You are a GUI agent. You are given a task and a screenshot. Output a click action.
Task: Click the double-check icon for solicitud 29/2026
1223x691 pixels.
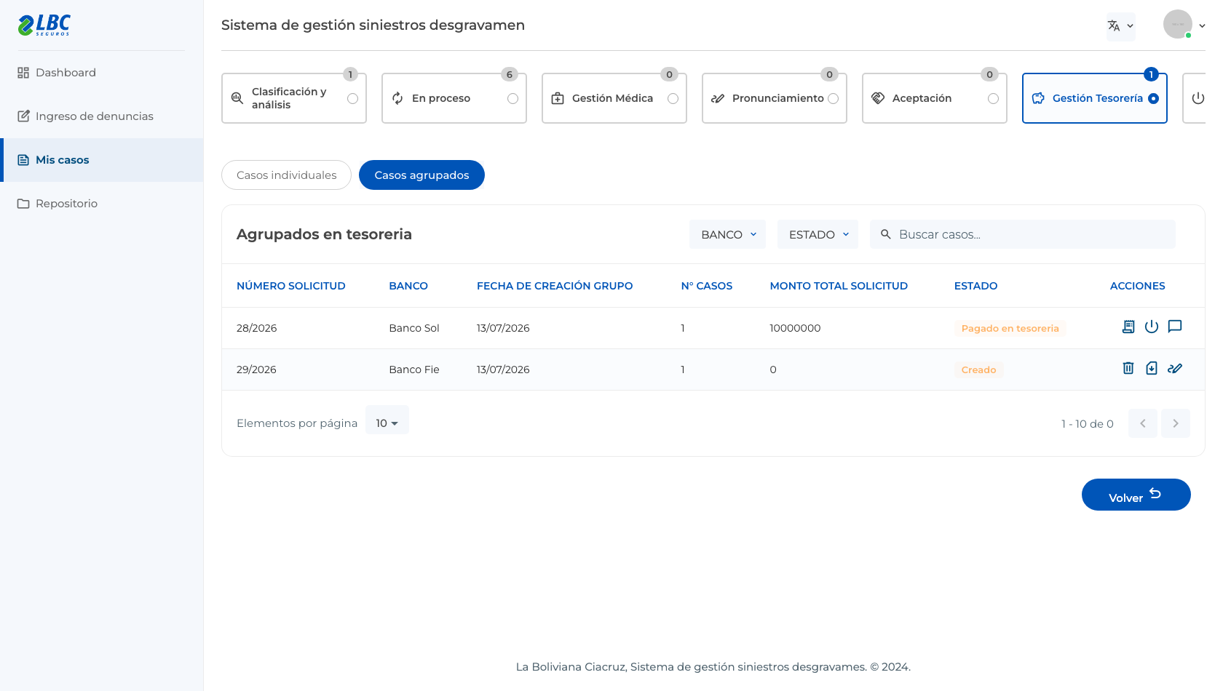(1175, 368)
